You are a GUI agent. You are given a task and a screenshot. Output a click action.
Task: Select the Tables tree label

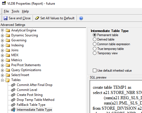pos(16,80)
